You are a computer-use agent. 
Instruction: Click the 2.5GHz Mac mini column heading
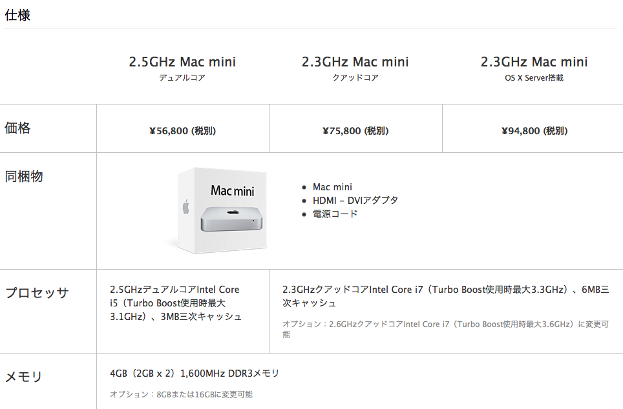pos(182,62)
